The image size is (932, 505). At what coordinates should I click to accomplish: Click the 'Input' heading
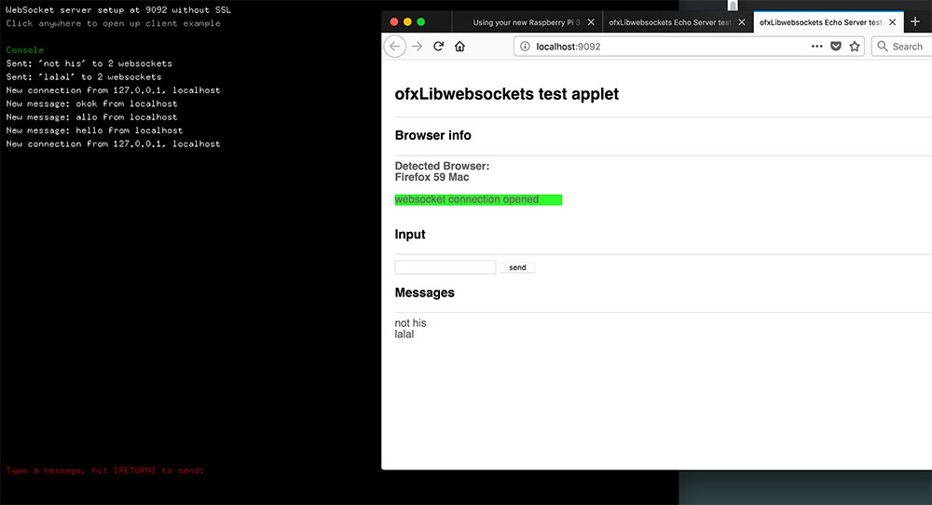(410, 235)
